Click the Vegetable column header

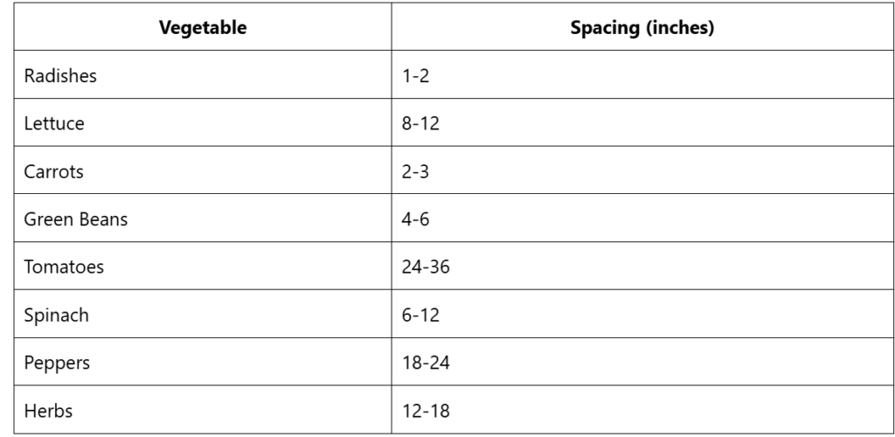(203, 28)
